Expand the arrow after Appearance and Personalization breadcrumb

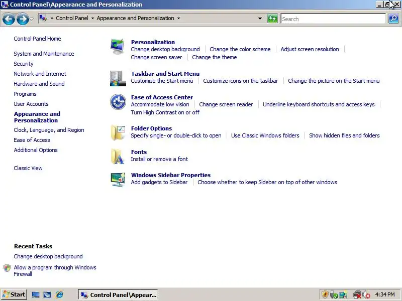click(x=178, y=18)
